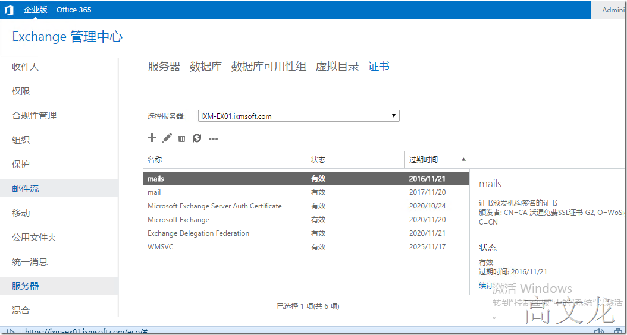627x335 pixels.
Task: Open the 数据库可用性组 tab
Action: pyautogui.click(x=269, y=67)
